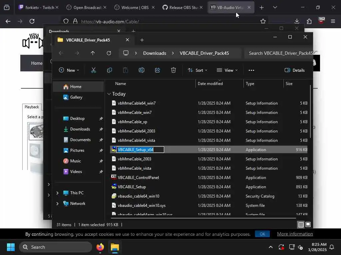The height and width of the screenshot is (255, 341).
Task: Collapse the Today group
Action: (x=109, y=94)
